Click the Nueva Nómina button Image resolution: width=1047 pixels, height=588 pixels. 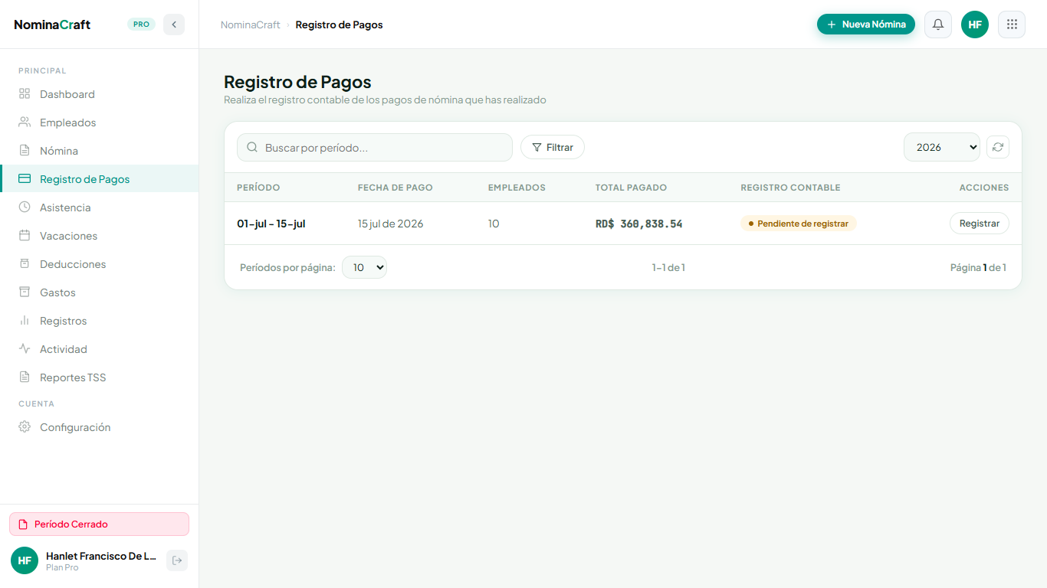[x=866, y=24]
